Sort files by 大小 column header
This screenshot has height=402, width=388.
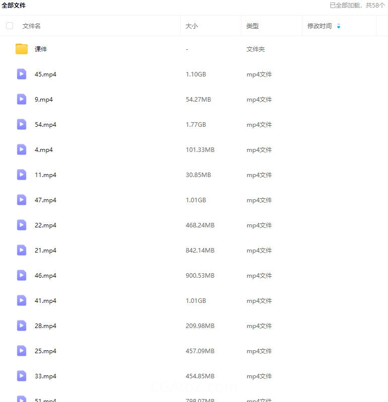click(x=192, y=26)
